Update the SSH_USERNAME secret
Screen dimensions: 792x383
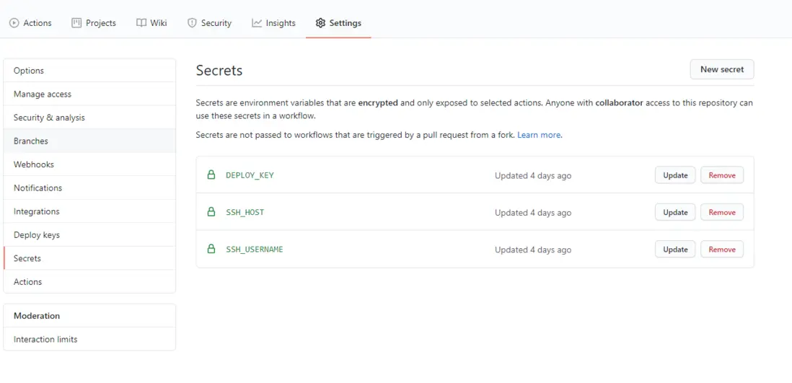click(x=675, y=250)
